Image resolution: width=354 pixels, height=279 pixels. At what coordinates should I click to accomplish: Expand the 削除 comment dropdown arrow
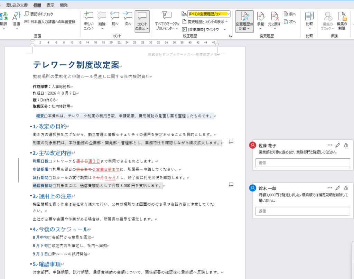tap(102, 29)
